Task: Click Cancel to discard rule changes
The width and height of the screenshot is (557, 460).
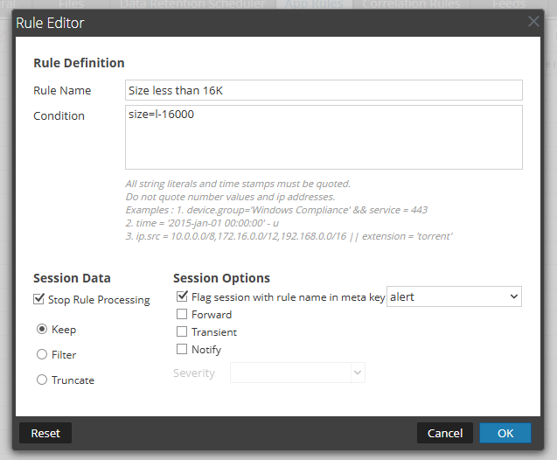Action: click(445, 433)
